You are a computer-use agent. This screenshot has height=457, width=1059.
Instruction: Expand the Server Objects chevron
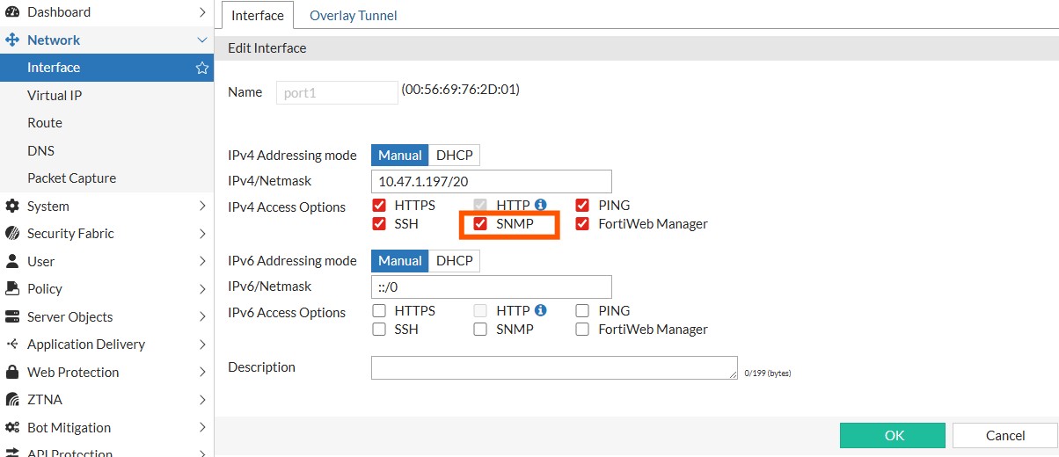point(202,317)
